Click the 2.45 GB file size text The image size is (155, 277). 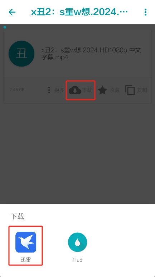[x=17, y=90]
